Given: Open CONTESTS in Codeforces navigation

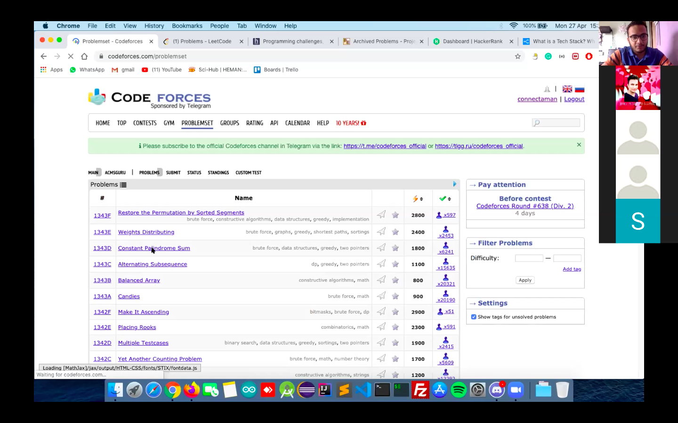Looking at the screenshot, I should [145, 123].
